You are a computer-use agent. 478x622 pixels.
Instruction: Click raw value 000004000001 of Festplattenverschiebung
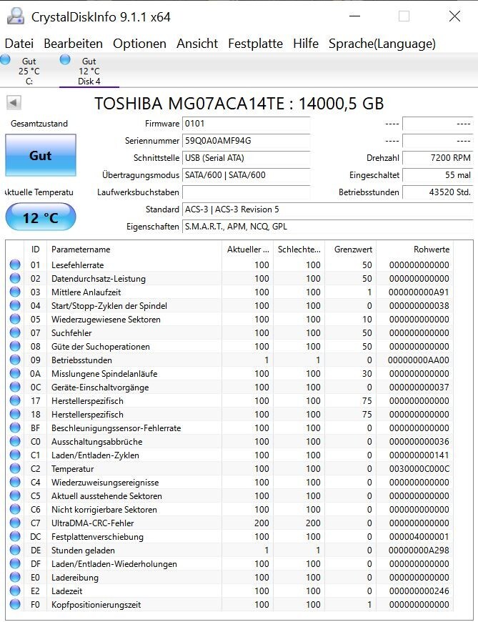coord(419,536)
